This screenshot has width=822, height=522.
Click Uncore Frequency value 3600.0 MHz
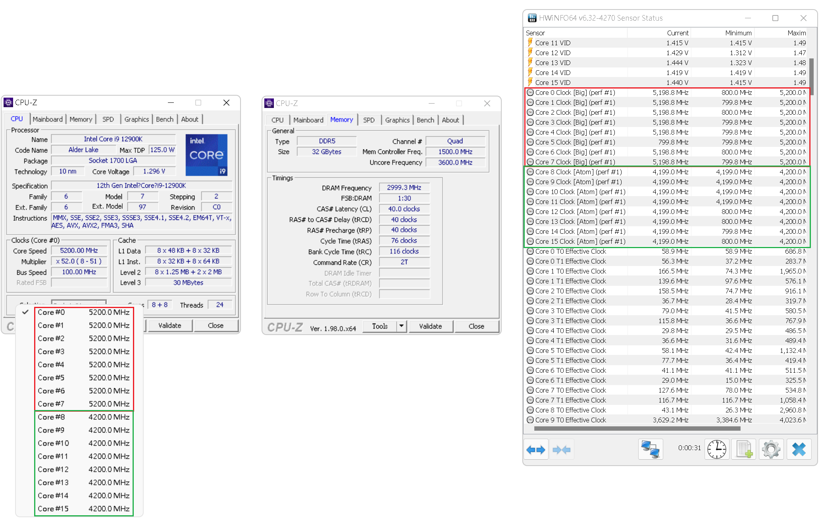coord(455,162)
